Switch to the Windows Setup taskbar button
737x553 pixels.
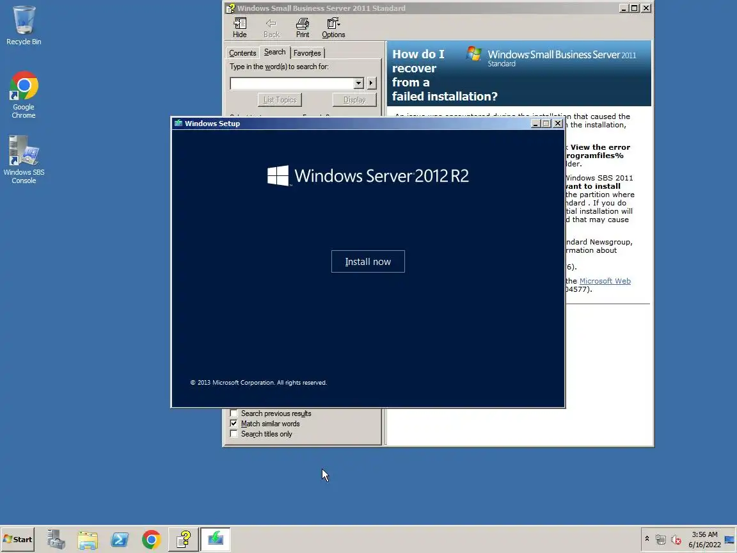point(215,540)
